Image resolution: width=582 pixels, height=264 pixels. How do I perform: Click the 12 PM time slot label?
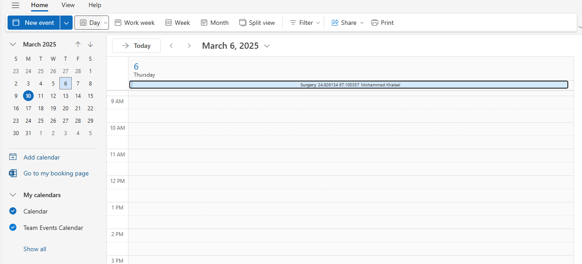[117, 181]
